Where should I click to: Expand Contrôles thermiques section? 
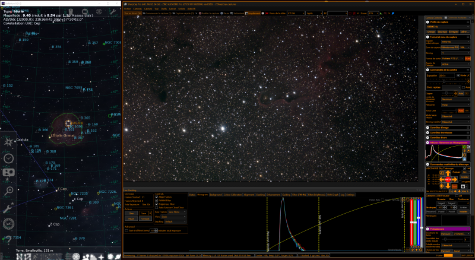point(427,132)
